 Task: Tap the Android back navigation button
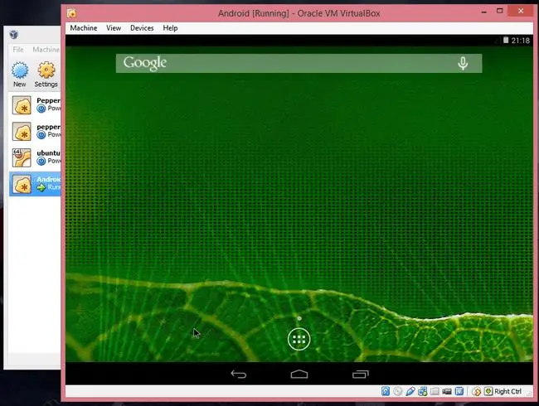(x=239, y=374)
